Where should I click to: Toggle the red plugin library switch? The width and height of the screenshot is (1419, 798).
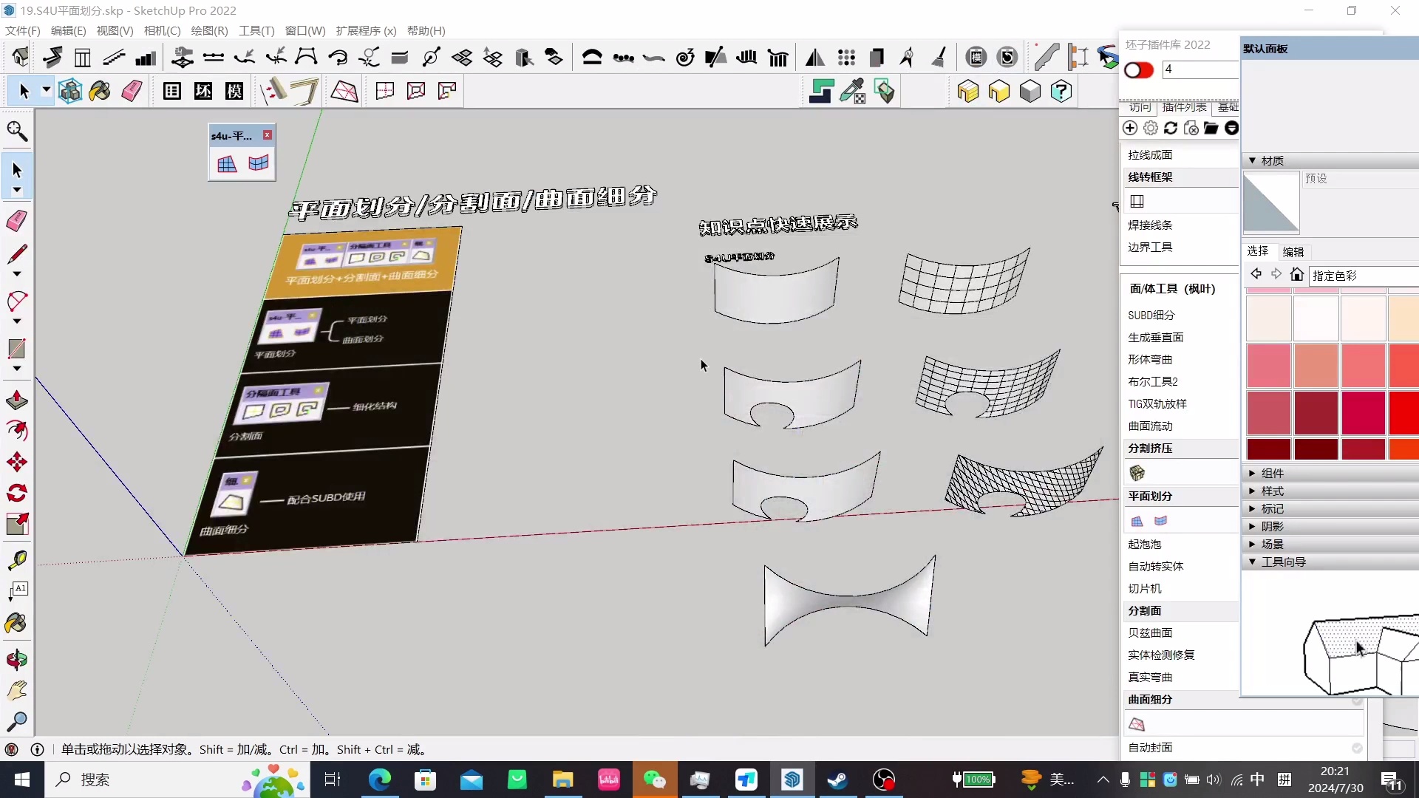click(x=1138, y=70)
